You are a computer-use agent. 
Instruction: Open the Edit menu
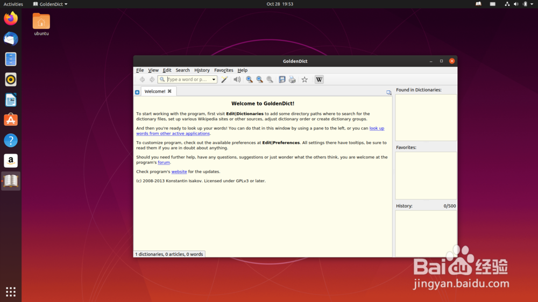tap(167, 70)
